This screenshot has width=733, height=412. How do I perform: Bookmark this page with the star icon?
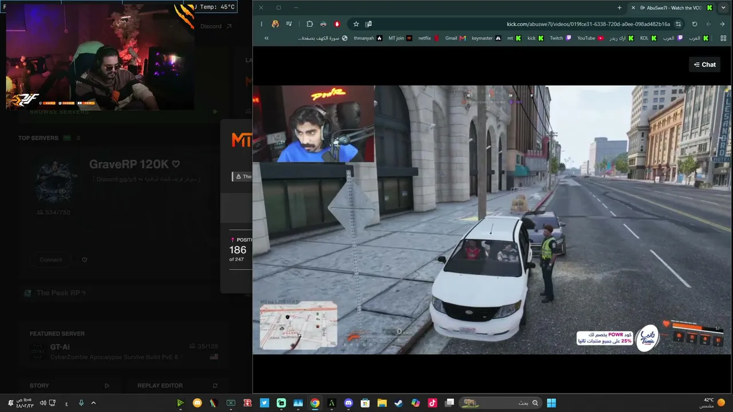[356, 24]
